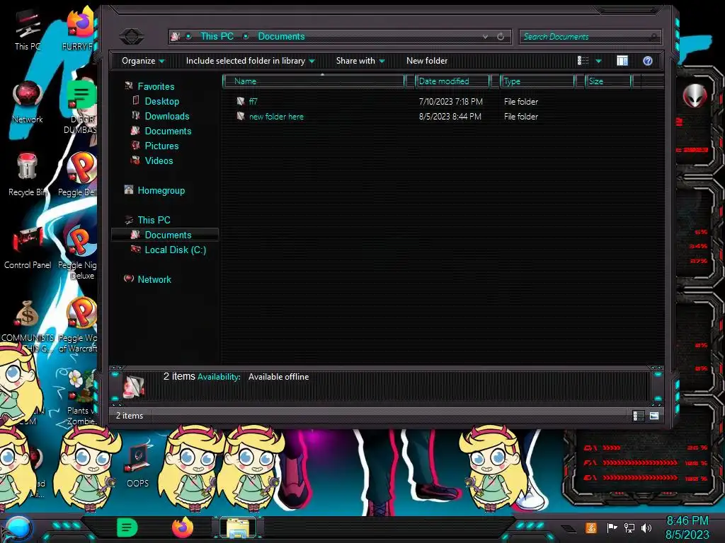Open Firefox from the taskbar
Viewport: 725px width, 543px height.
click(x=182, y=527)
